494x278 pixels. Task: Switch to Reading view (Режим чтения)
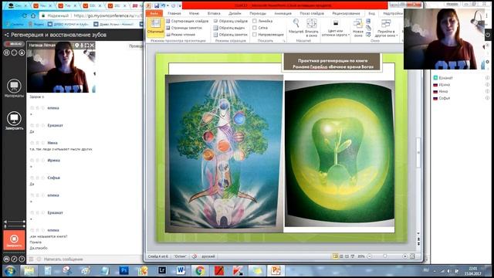point(181,35)
